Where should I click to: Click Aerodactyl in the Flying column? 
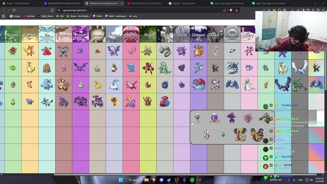114,51
